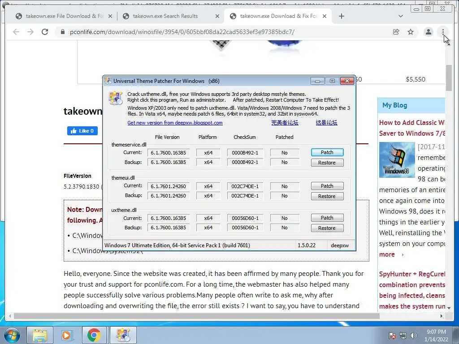Open the Chrome three-dot menu

coord(443,32)
